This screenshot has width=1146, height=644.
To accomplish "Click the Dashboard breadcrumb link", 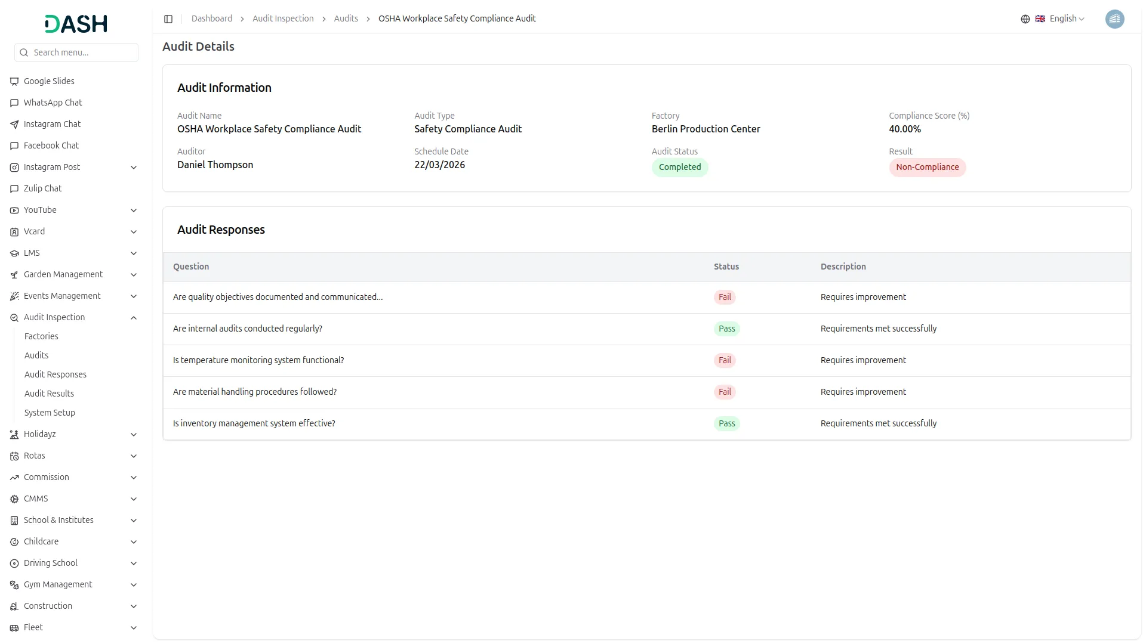I will tap(211, 19).
